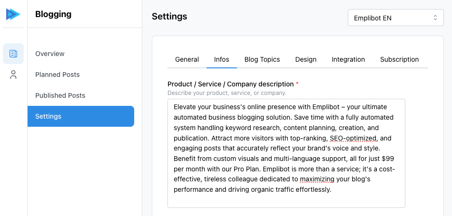Click the underlined word 'SEO-optimized' in description
The width and height of the screenshot is (452, 216).
[353, 138]
